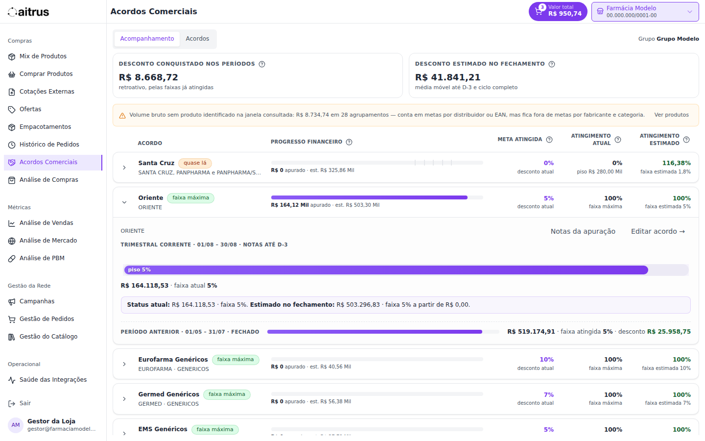Screen dimensions: 705x441
Task: Click R$ 25.958,75 previous period discount
Action: click(x=669, y=332)
